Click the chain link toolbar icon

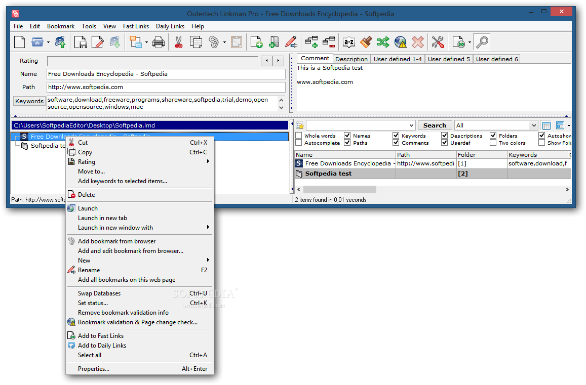[x=214, y=42]
